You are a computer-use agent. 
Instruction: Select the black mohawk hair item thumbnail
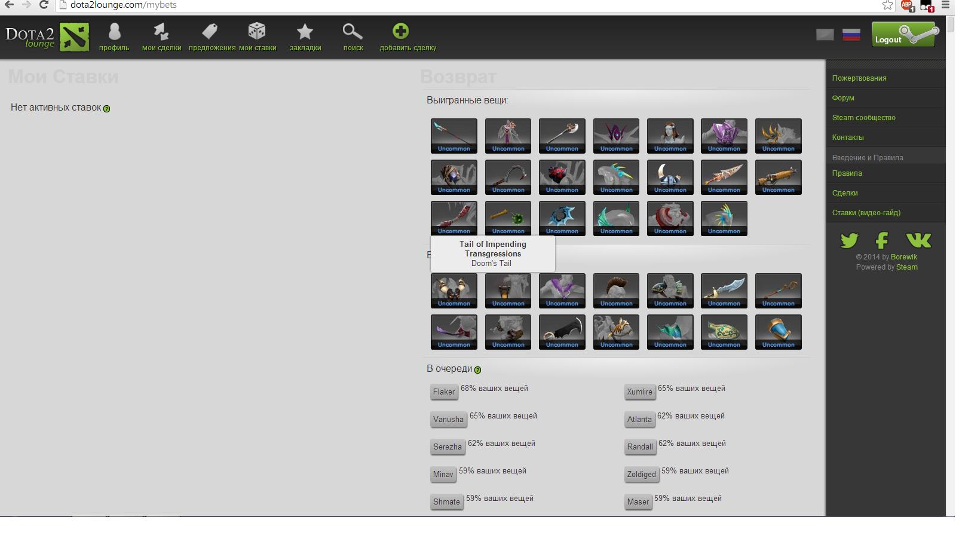point(616,291)
